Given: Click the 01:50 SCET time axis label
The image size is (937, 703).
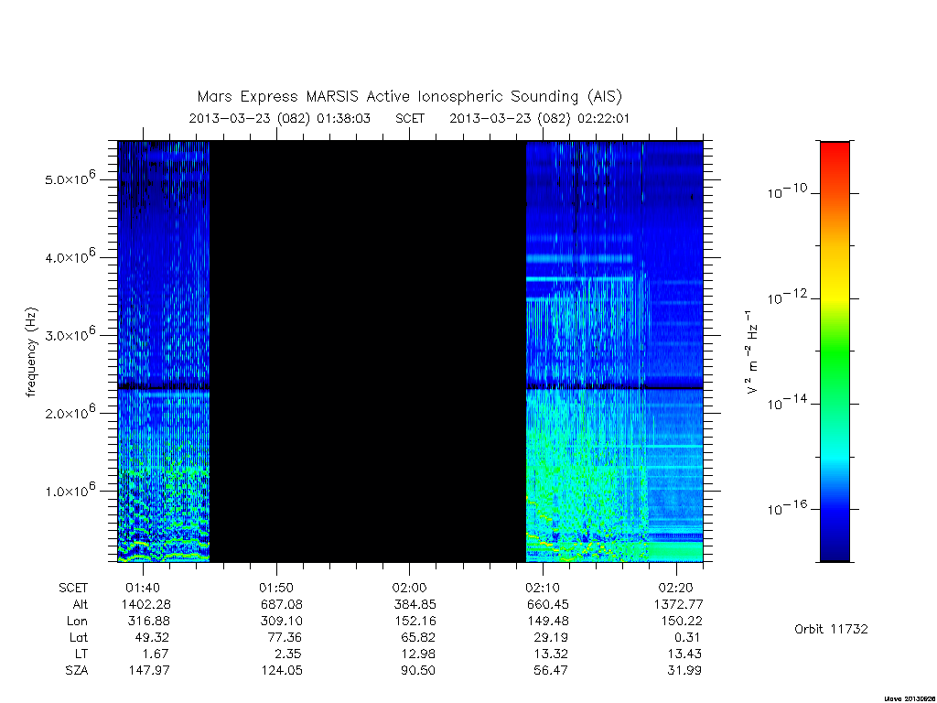Looking at the screenshot, I should pos(276,588).
